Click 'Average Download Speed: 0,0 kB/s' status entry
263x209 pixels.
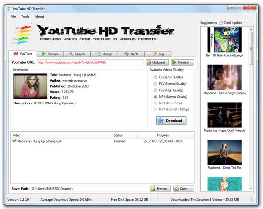(66, 199)
